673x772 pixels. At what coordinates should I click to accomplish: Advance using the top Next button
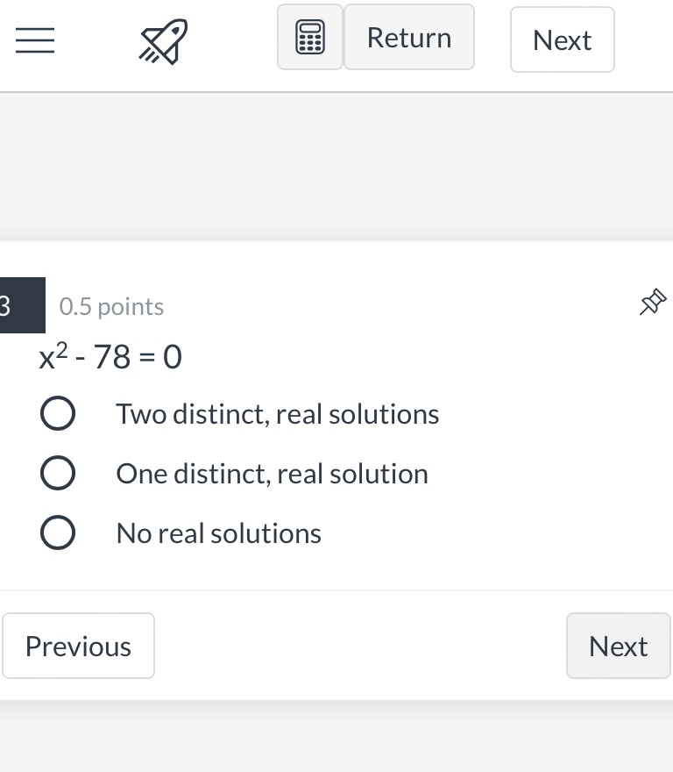click(x=562, y=39)
